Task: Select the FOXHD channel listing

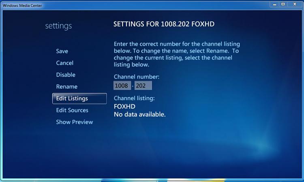Action: point(125,107)
